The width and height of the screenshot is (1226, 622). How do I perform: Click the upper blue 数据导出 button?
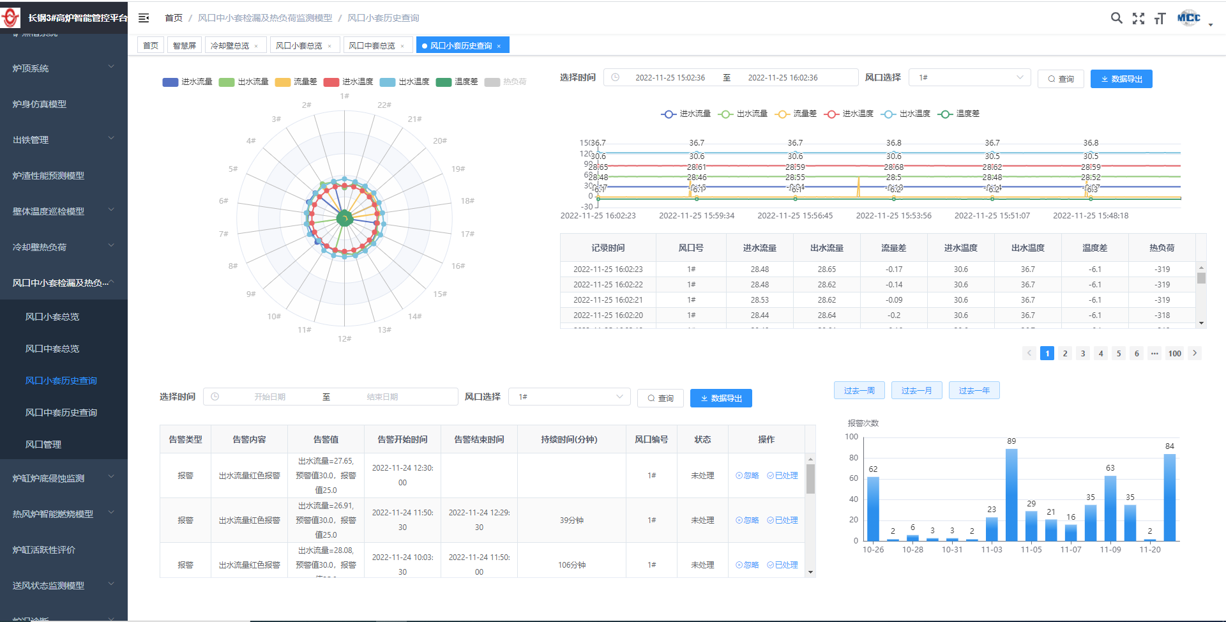[1121, 79]
